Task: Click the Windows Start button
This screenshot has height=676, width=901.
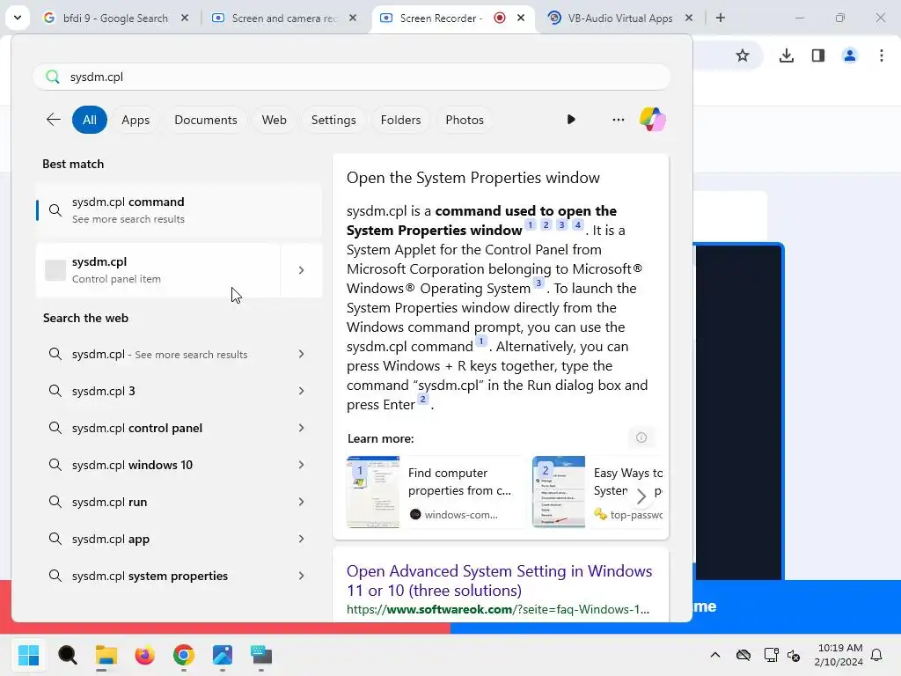Action: click(28, 655)
